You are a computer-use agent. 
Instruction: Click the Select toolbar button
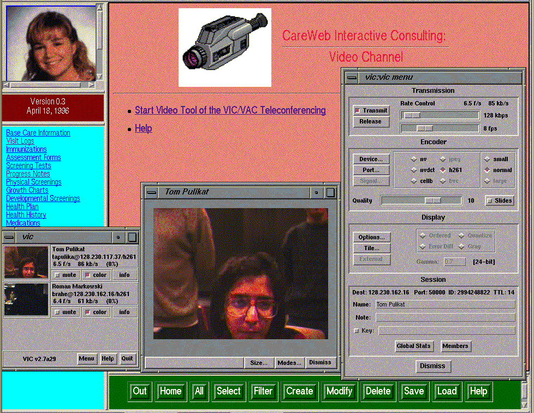[x=229, y=391]
